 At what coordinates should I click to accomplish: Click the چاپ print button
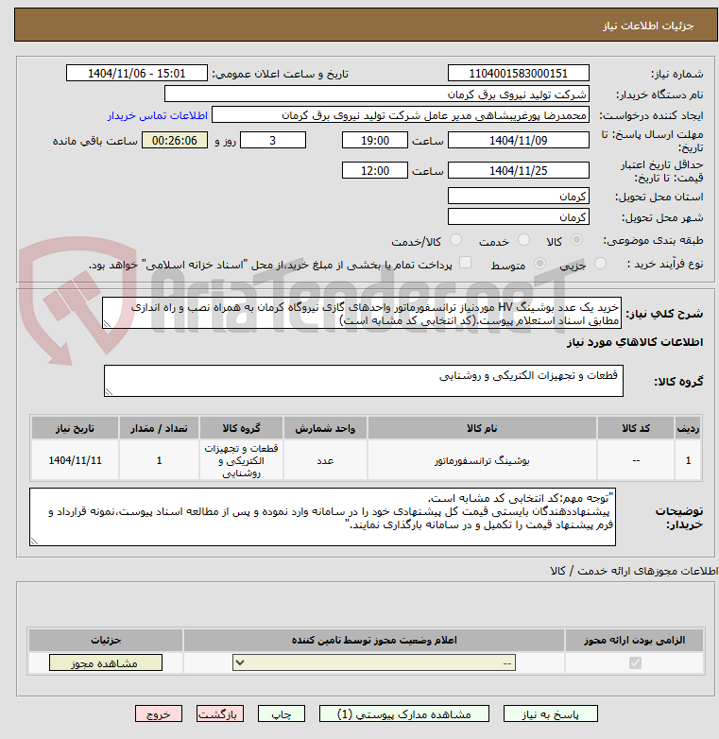pos(282,713)
